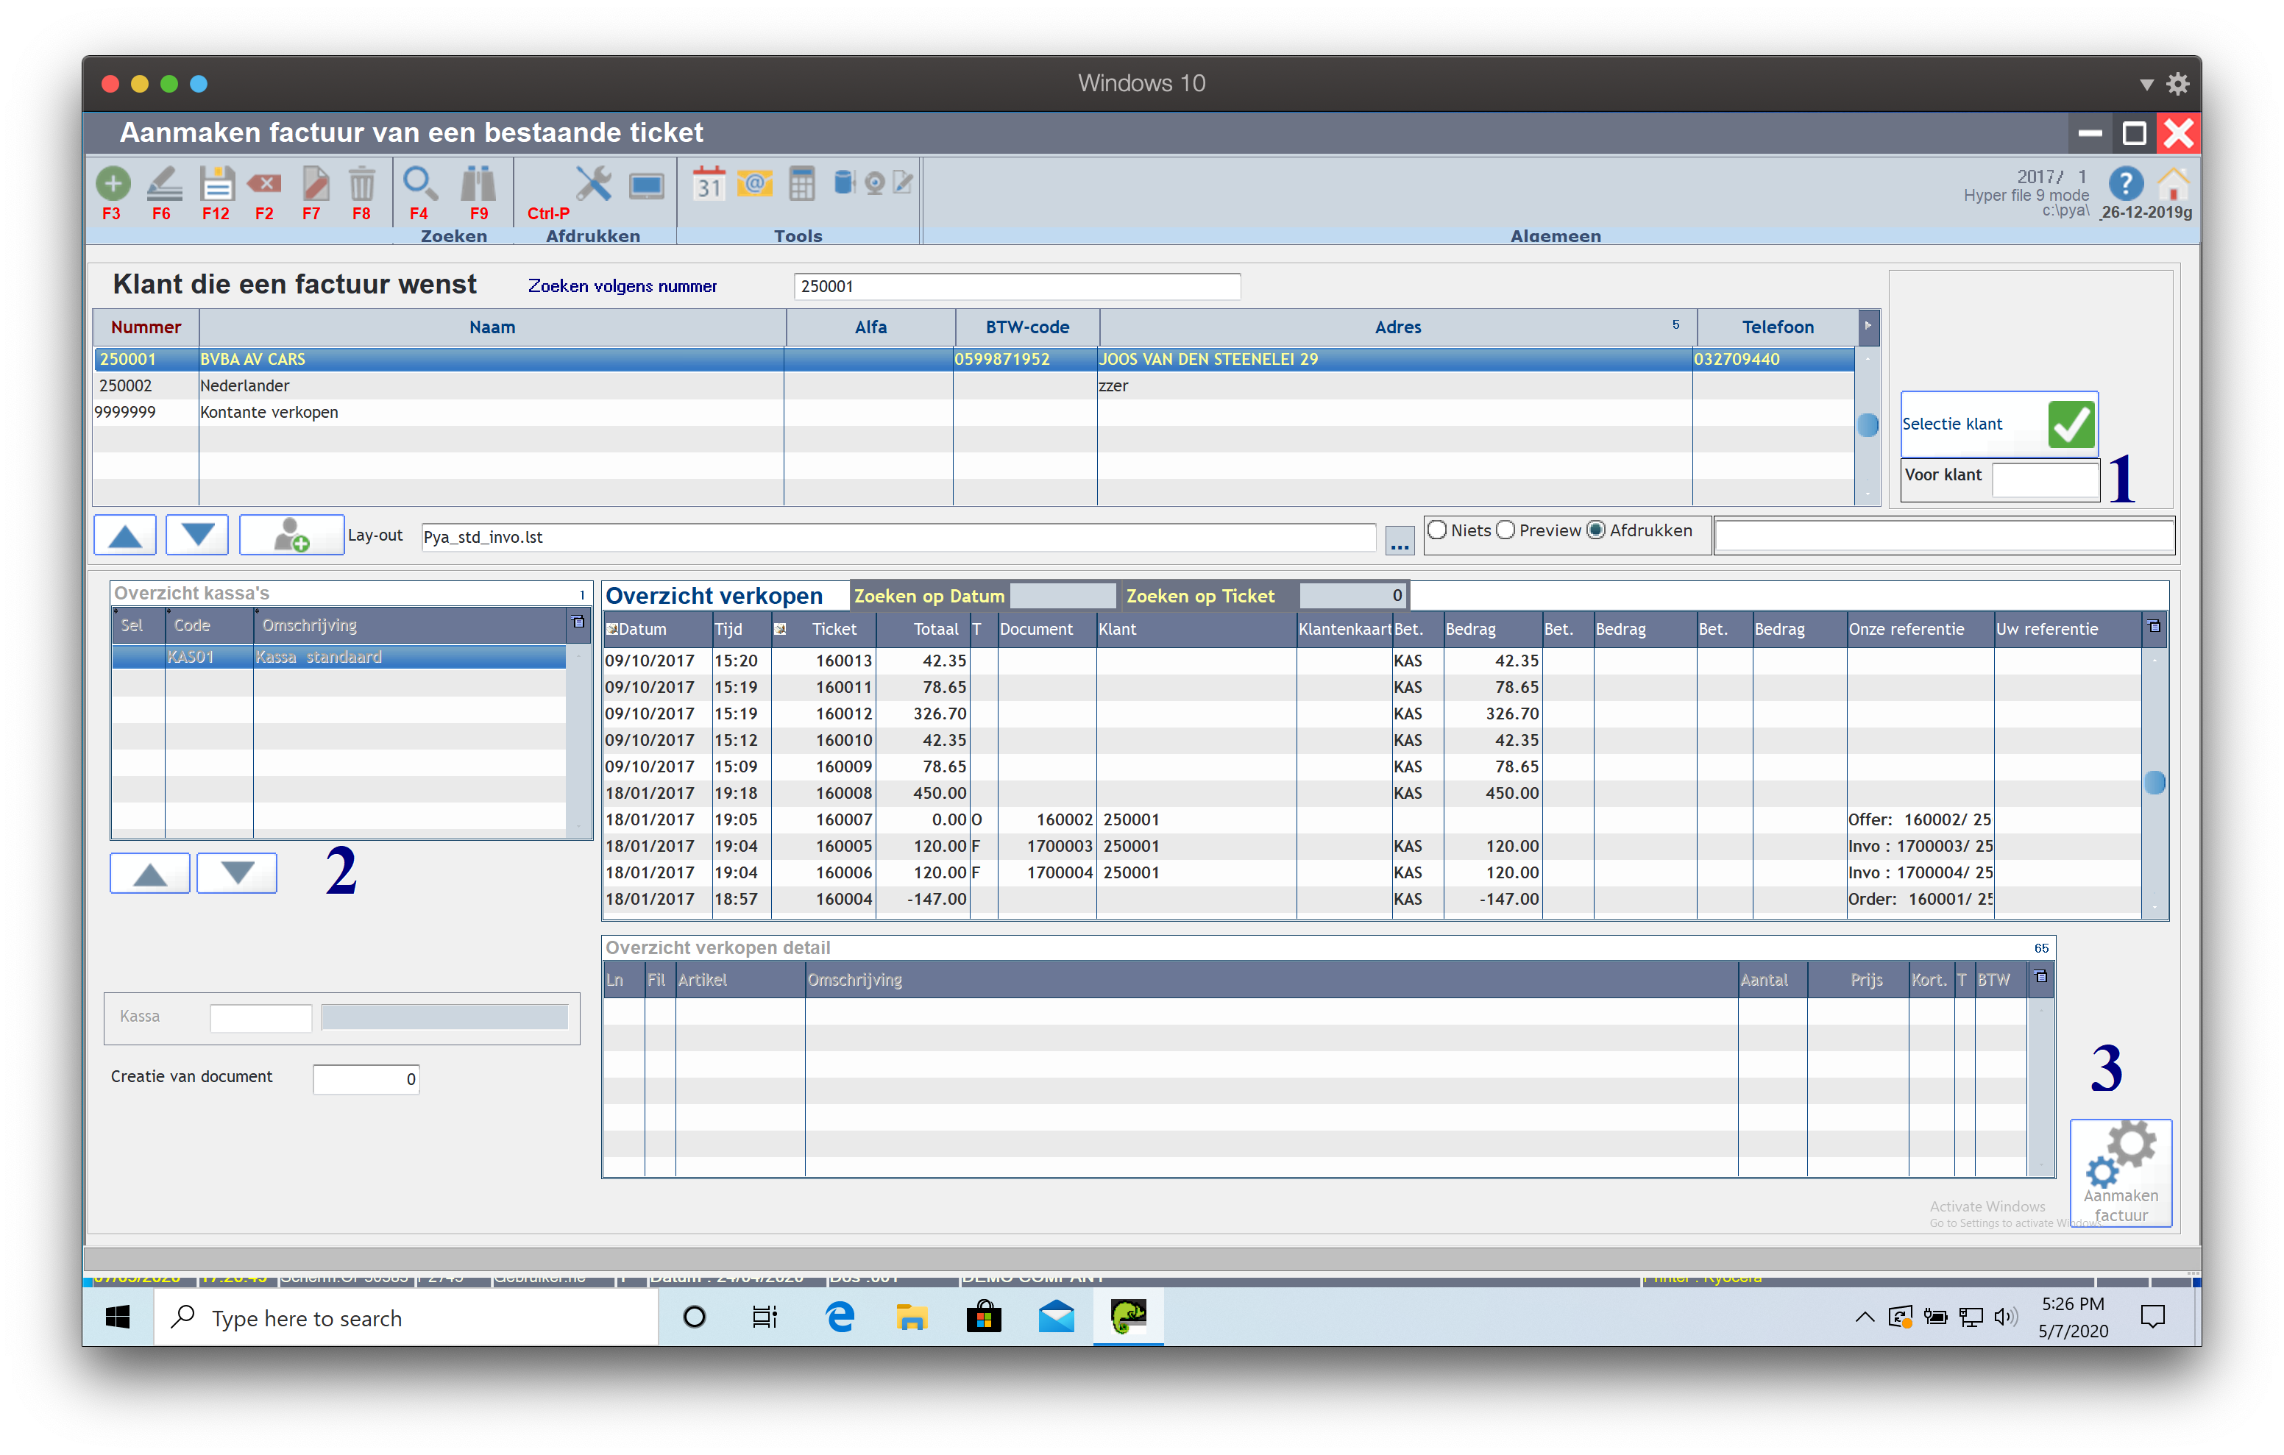Click the Selectie klant button
The width and height of the screenshot is (2284, 1455).
1998,424
